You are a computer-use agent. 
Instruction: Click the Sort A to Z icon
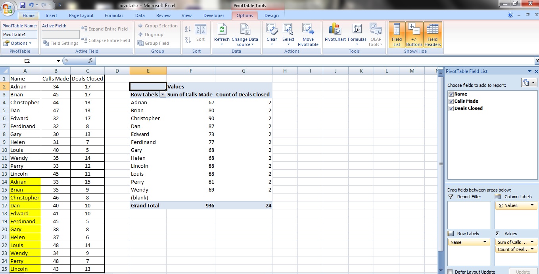tap(188, 29)
